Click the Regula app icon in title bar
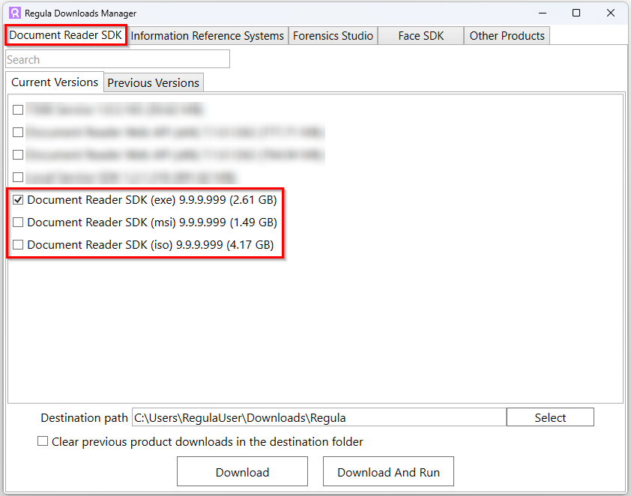 (15, 13)
